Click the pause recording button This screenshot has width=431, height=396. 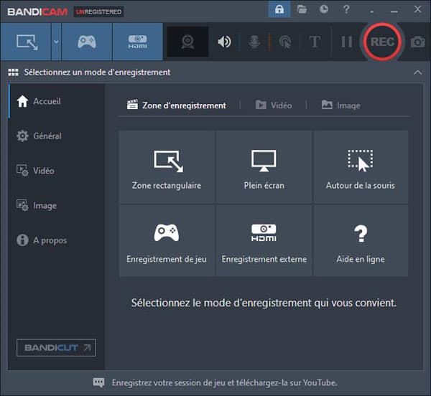346,42
